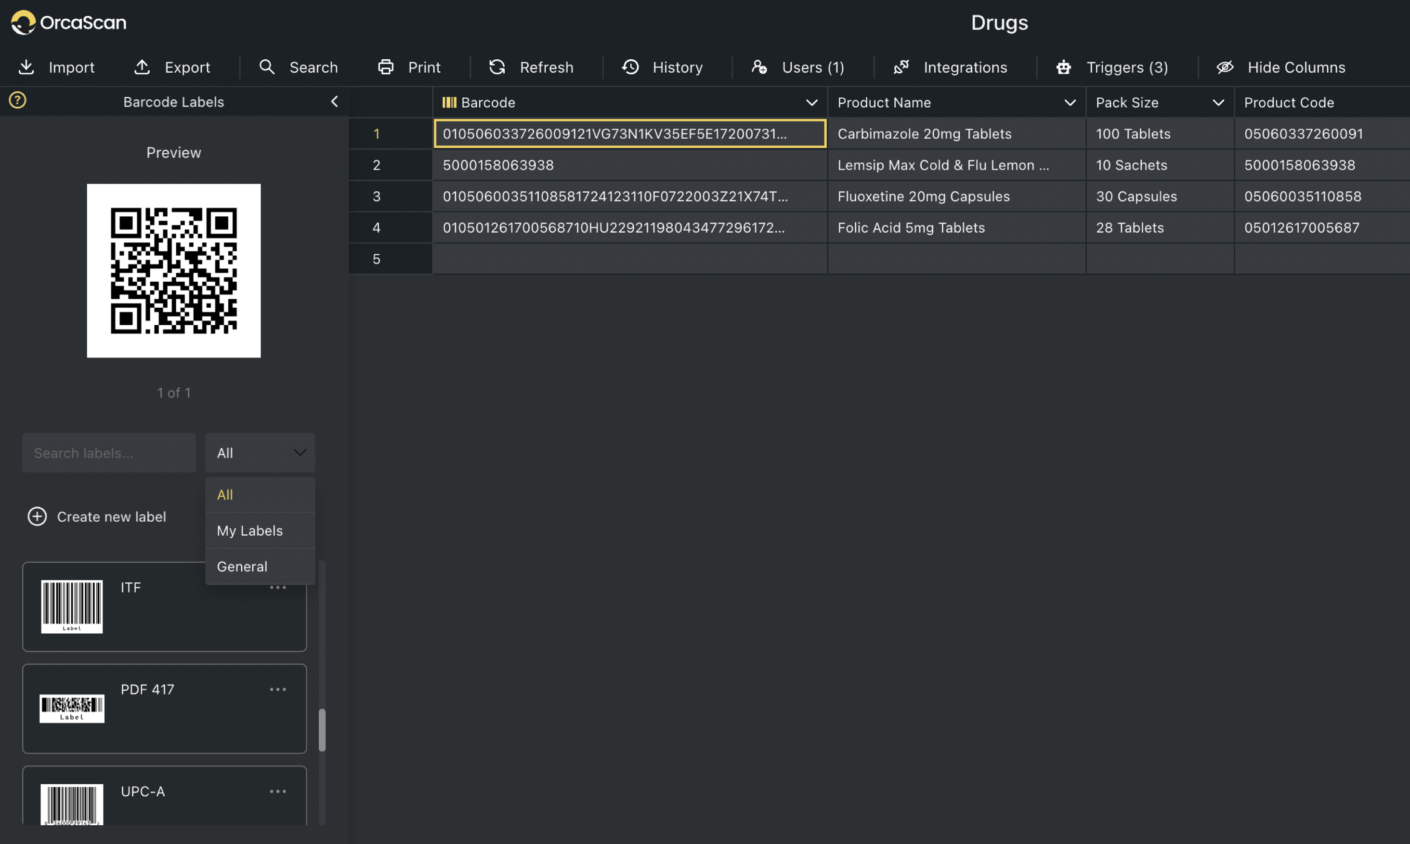1410x844 pixels.
Task: Click the Import download icon
Action: [26, 67]
